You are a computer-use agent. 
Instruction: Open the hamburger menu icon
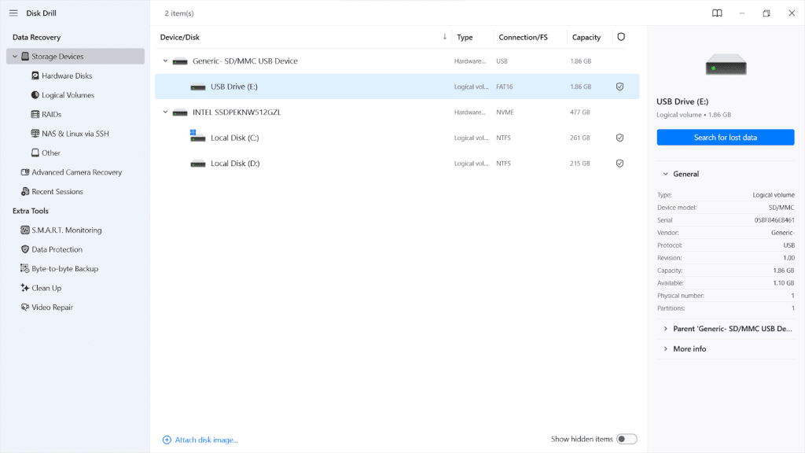click(13, 13)
